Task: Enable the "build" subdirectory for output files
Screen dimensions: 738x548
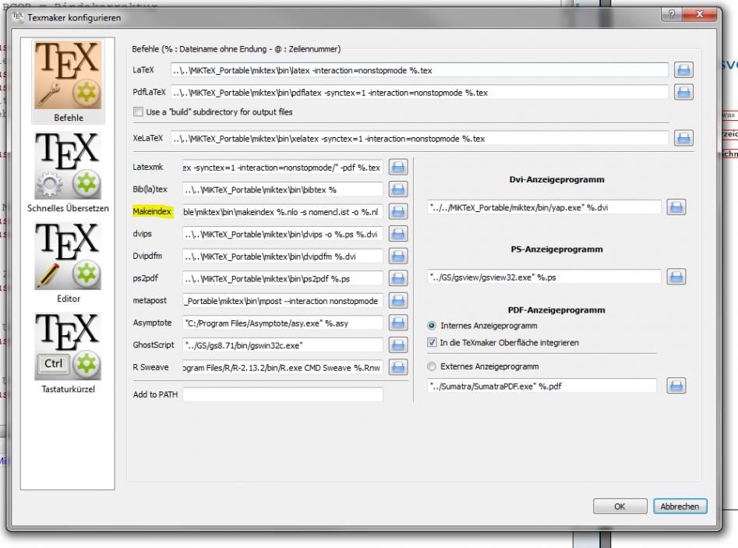Action: pyautogui.click(x=139, y=112)
